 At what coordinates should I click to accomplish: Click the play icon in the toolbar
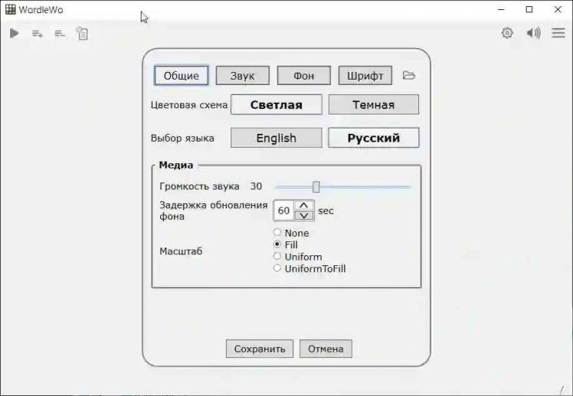point(14,33)
